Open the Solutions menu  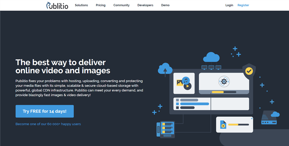click(x=81, y=5)
